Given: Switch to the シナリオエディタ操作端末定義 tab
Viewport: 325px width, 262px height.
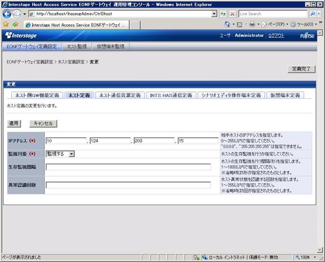Looking at the screenshot, I should coord(231,95).
